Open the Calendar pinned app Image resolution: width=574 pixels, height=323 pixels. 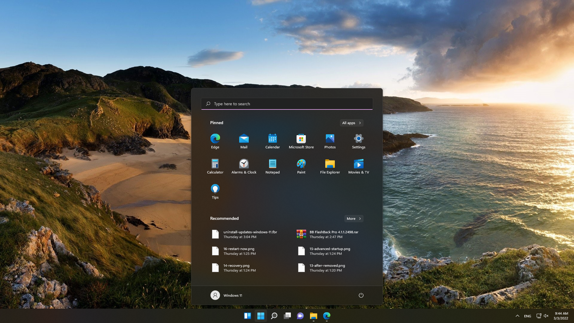pos(272,141)
